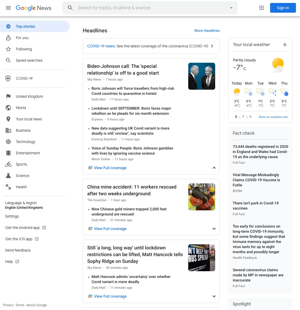Select Top stories in sidebar
The height and width of the screenshot is (310, 300).
[x=35, y=26]
